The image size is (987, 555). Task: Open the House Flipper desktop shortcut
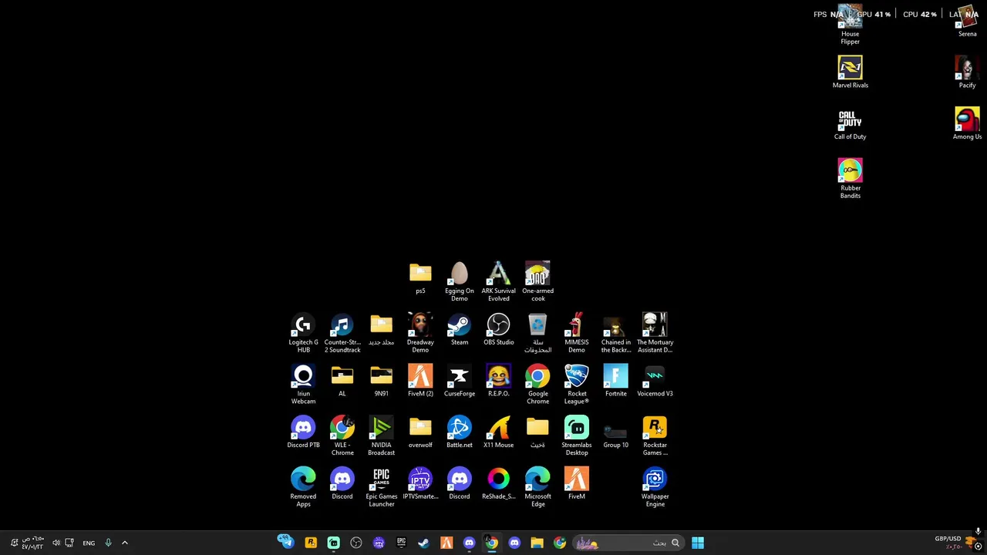tap(850, 25)
